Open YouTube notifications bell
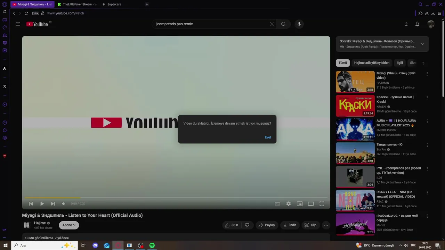Viewport: 445px width, 250px height. tap(418, 24)
